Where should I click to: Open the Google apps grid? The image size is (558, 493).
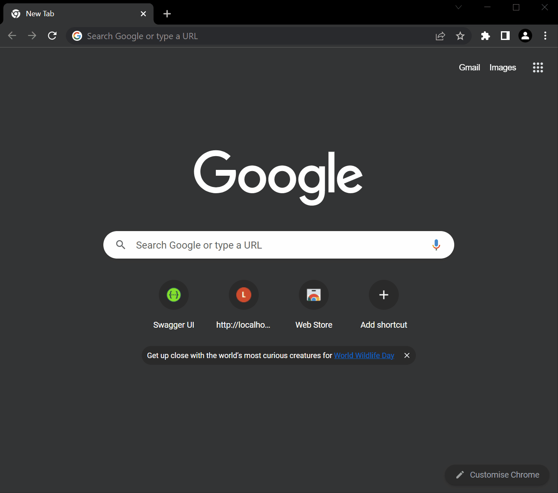[538, 67]
